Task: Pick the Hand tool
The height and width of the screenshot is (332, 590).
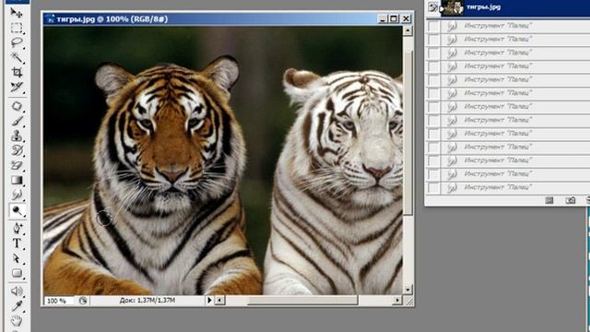Action: click(17, 321)
